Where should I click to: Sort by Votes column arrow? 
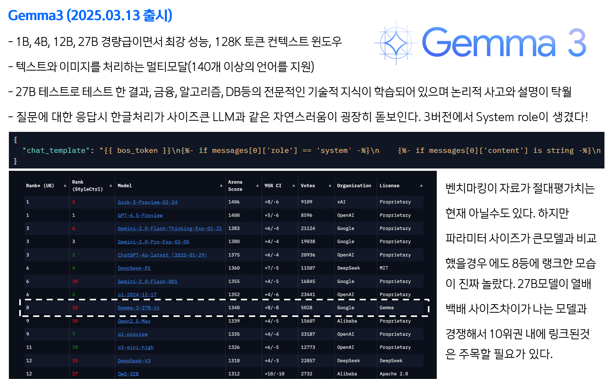pos(330,186)
